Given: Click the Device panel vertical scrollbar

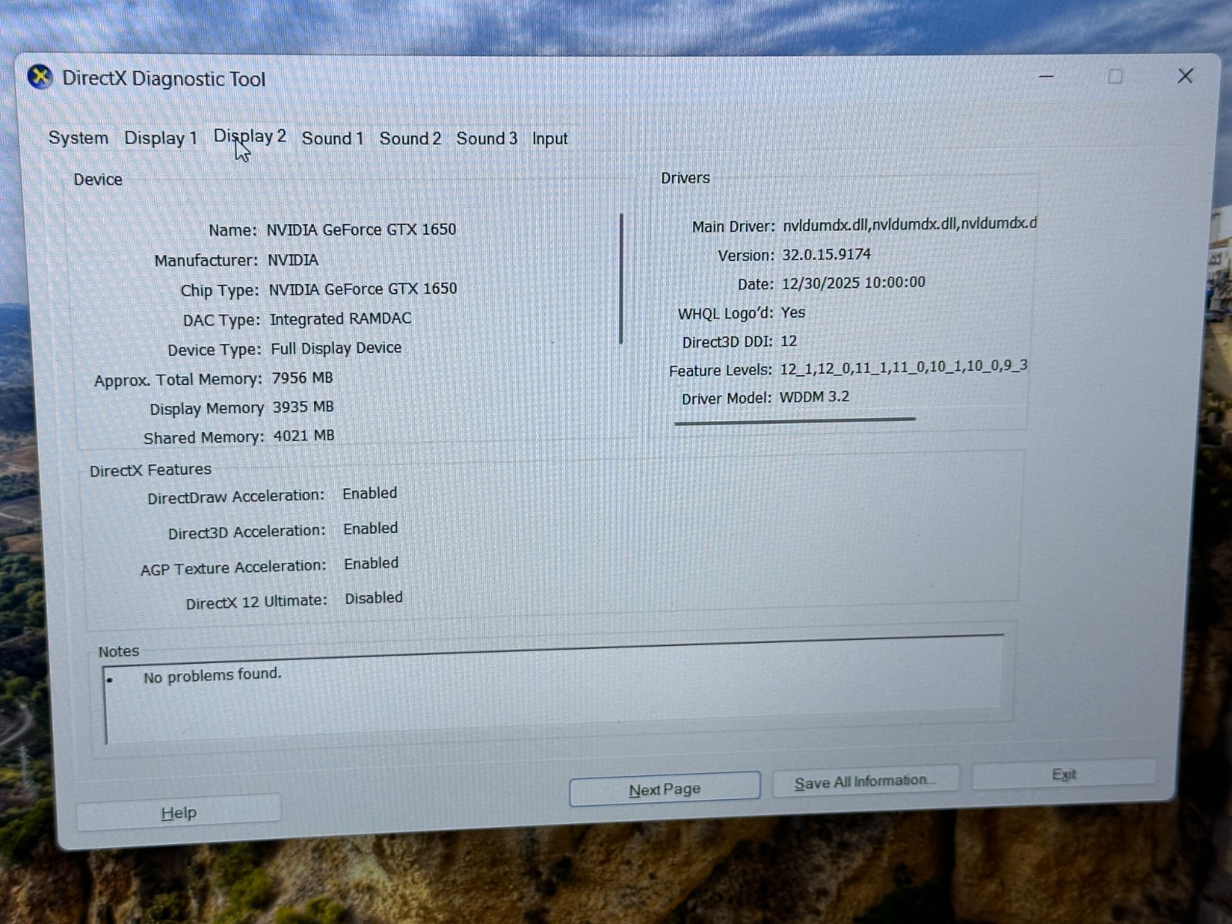Looking at the screenshot, I should pyautogui.click(x=621, y=279).
